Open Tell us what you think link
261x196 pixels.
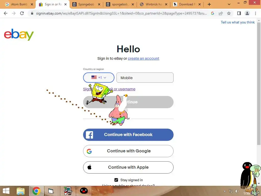pos(238,22)
